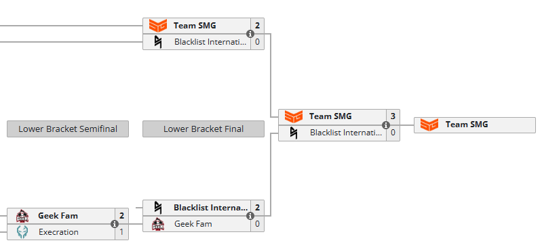The height and width of the screenshot is (247, 542).
Task: Click Blacklist Interna... winner in lower final
Action: tap(210, 208)
